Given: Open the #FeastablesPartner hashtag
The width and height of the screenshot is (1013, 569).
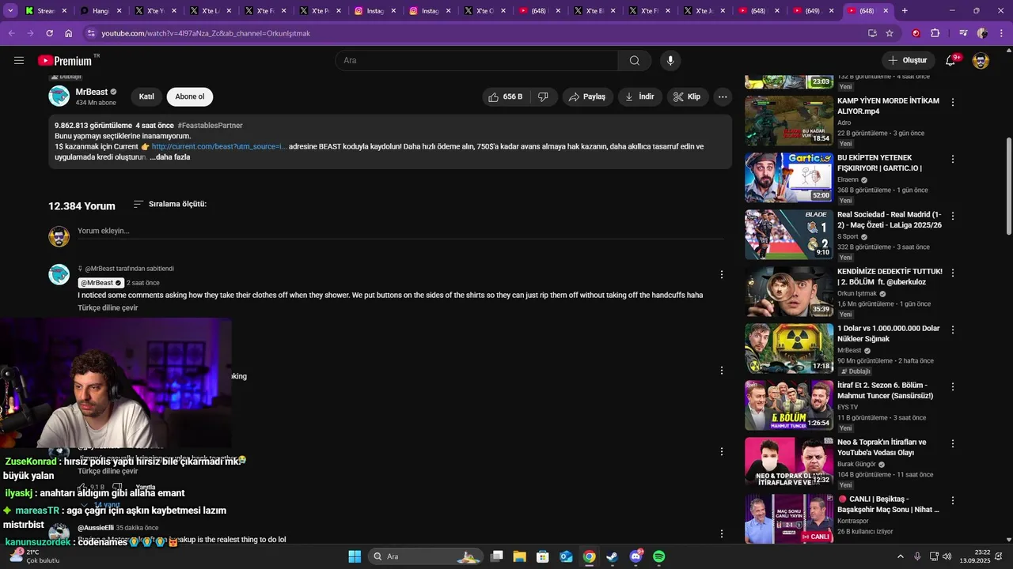Looking at the screenshot, I should pyautogui.click(x=210, y=126).
